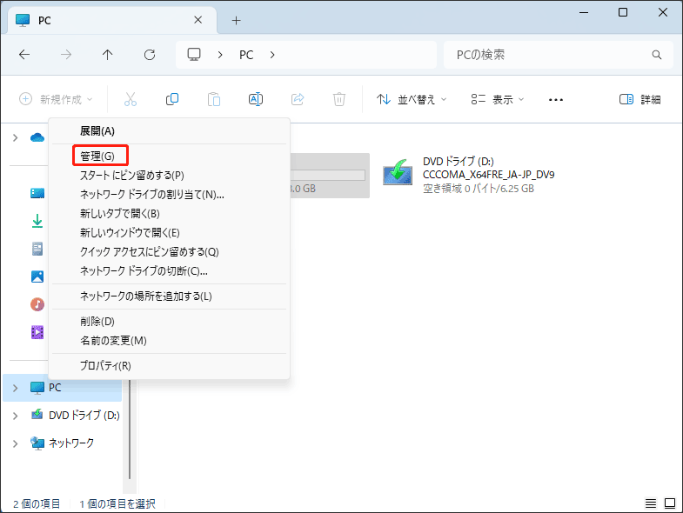683x513 pixels.
Task: Select the PC tab title
Action: tap(44, 21)
